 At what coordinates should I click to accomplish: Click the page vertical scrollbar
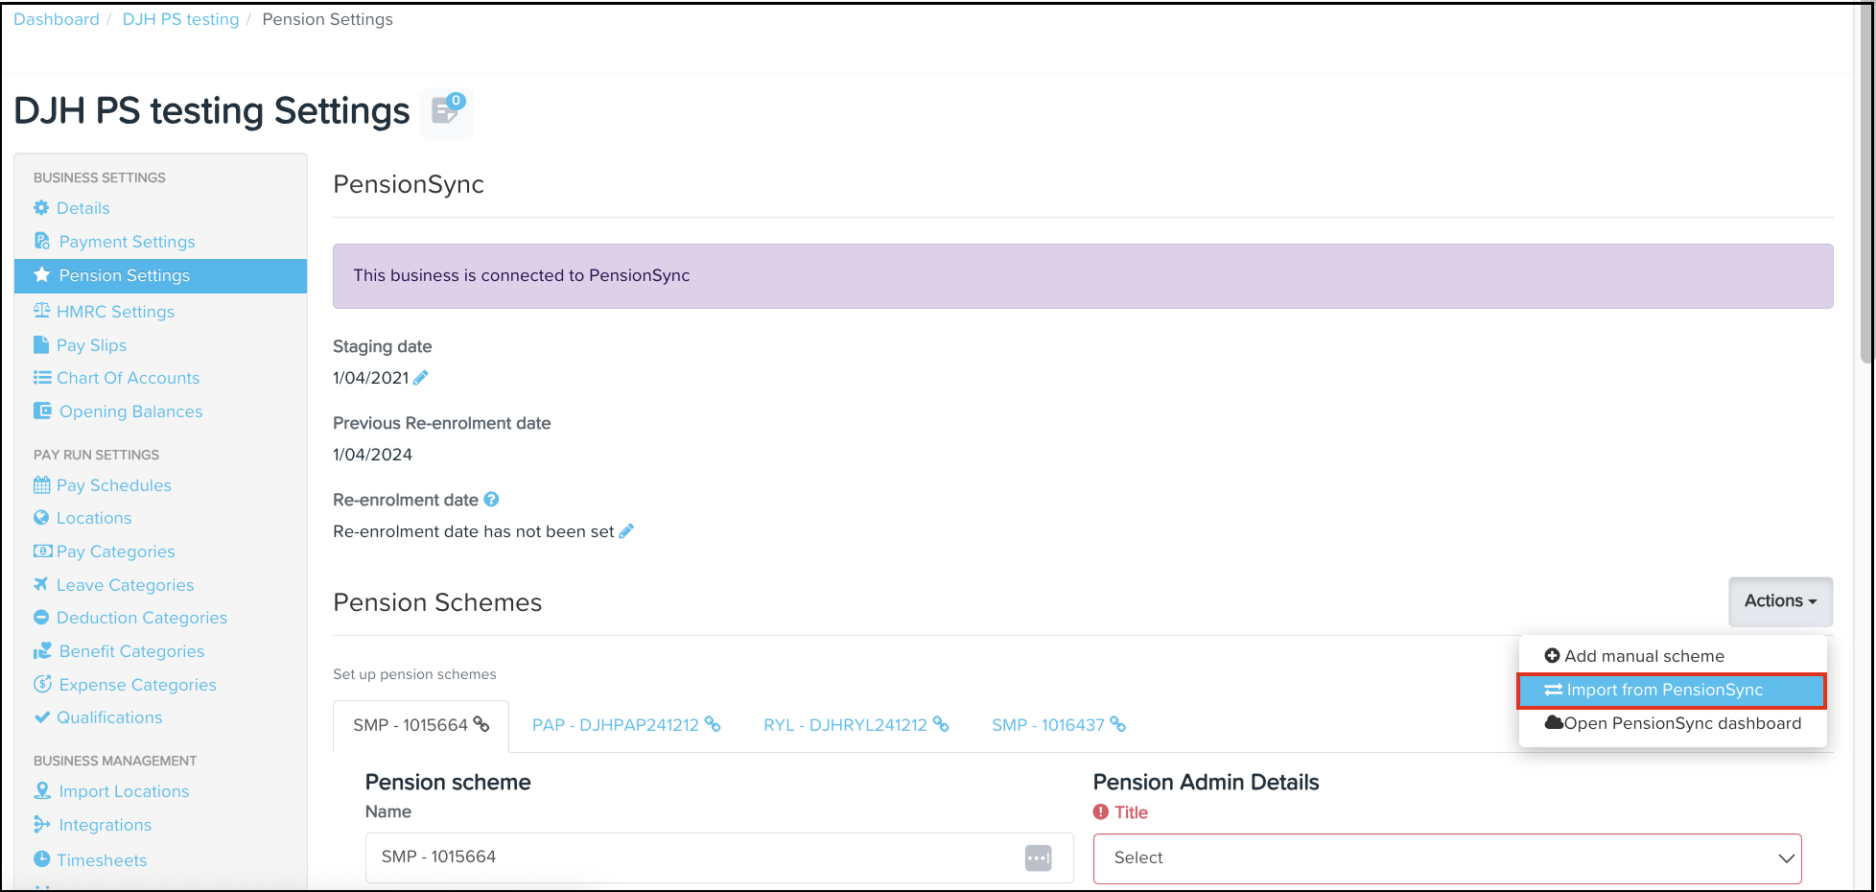[x=1865, y=192]
